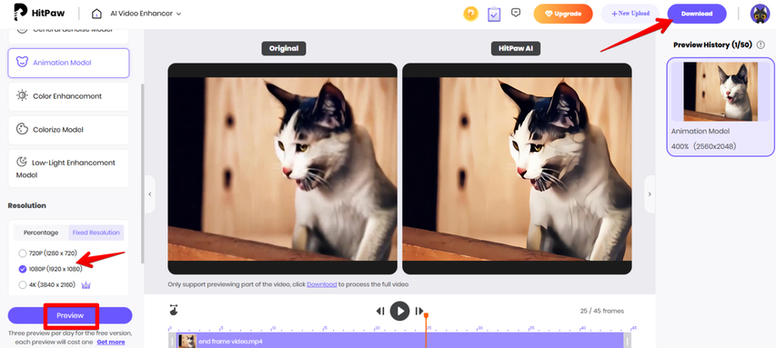Image resolution: width=776 pixels, height=348 pixels.
Task: Select the Low-Light Enhancement Model
Action: [68, 169]
